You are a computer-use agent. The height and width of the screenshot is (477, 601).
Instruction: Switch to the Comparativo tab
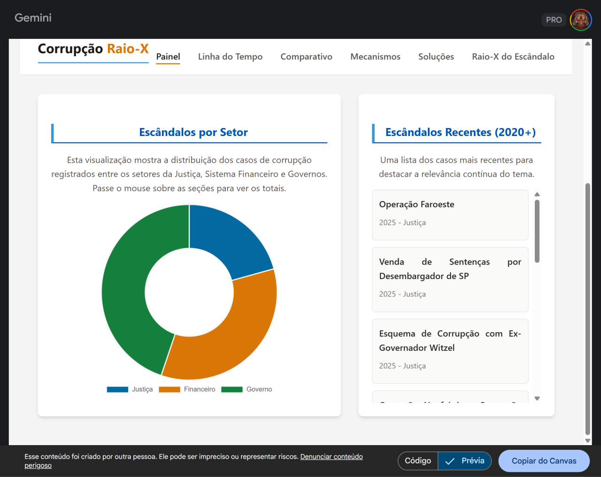[x=306, y=57]
